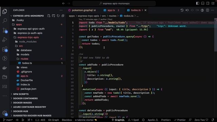Open Explorer more actions ellipsis
Screen dimensions: 217x122
click(x=61, y=10)
